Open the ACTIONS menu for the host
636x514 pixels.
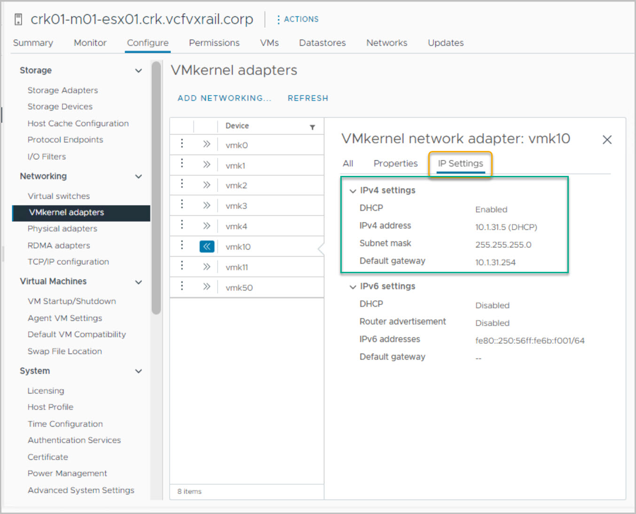(x=298, y=19)
